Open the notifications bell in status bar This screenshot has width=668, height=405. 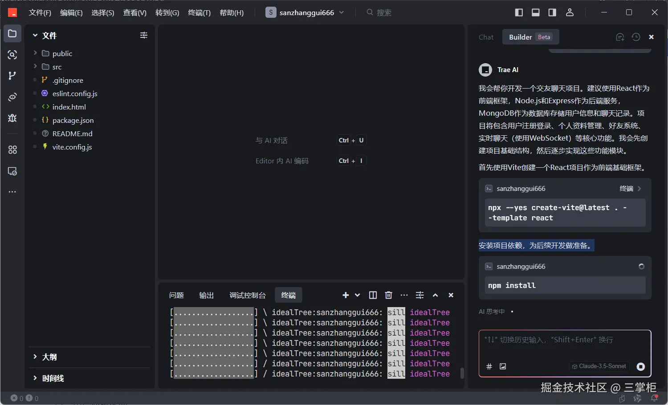click(x=654, y=398)
